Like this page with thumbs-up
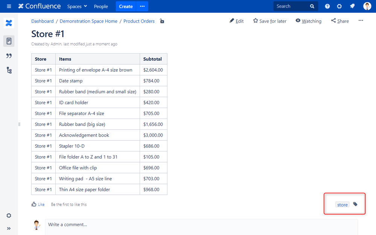376x235 pixels. click(x=38, y=204)
